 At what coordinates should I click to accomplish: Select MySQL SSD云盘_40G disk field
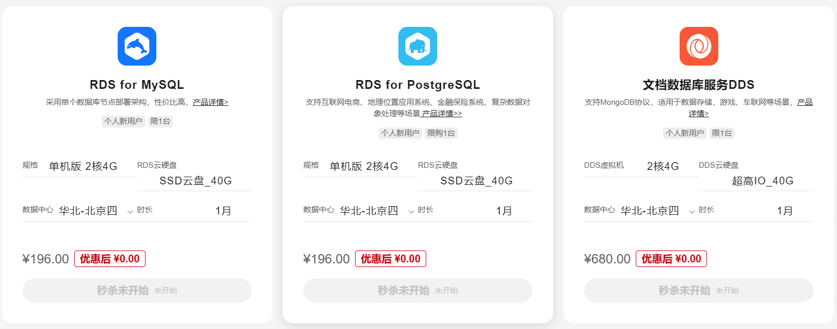pos(195,181)
